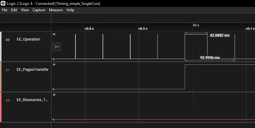Select the EE_Operation channel label
255x128 pixels.
coord(29,39)
